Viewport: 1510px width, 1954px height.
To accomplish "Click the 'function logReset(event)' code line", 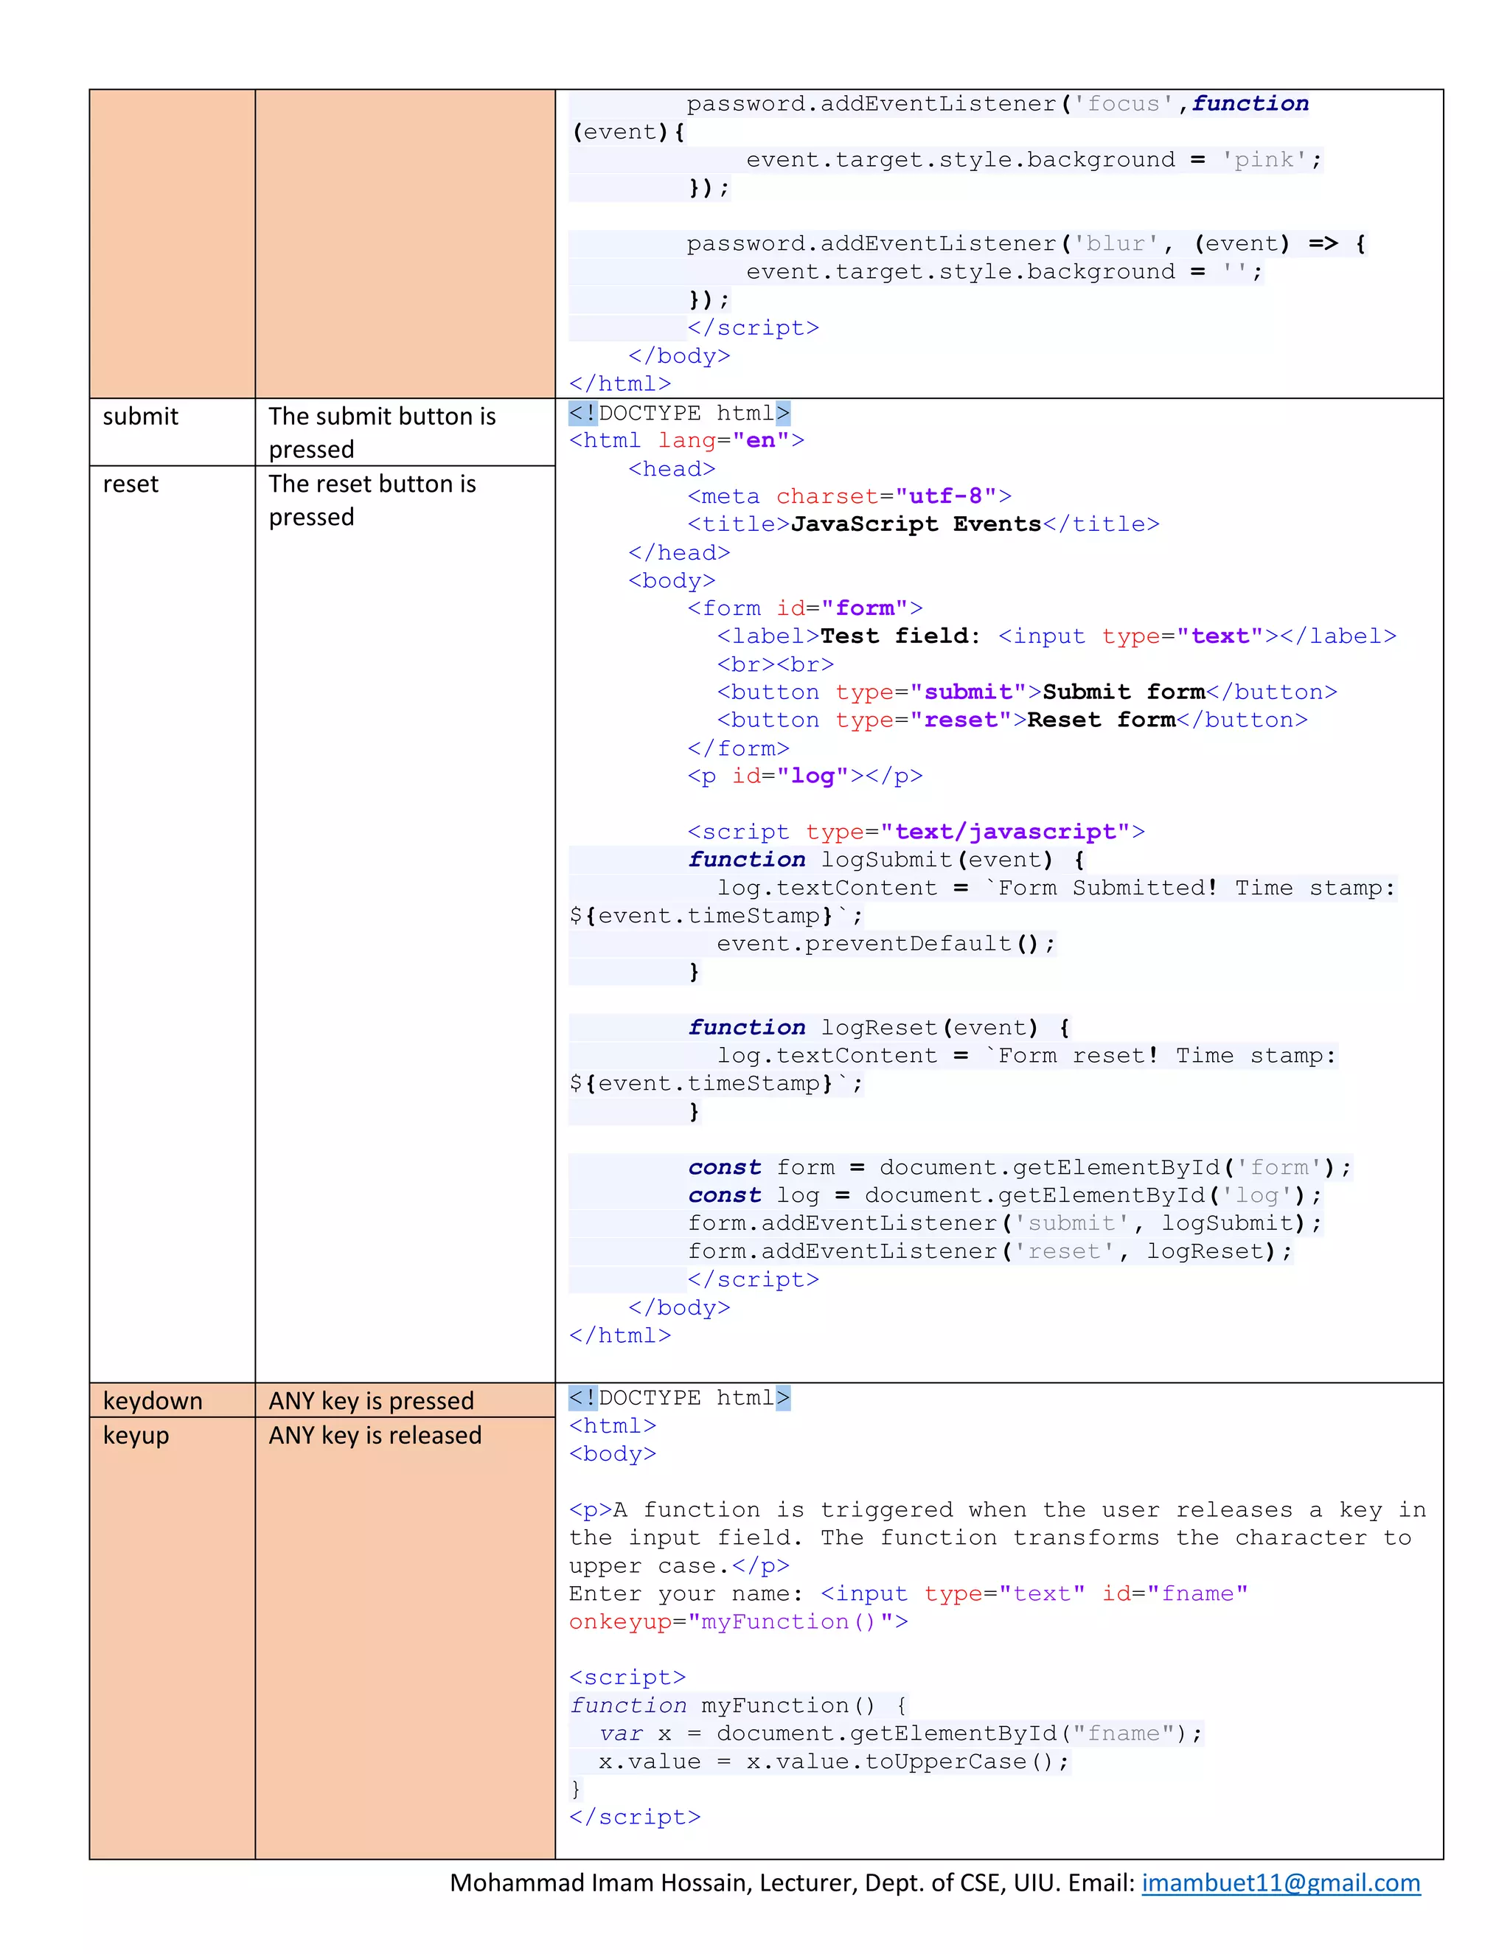I will tap(877, 1027).
